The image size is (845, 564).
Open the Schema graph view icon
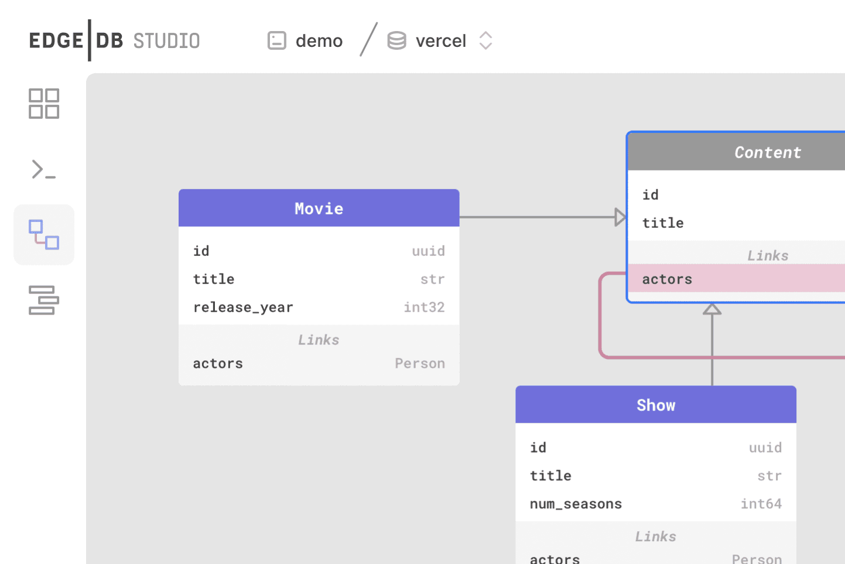[x=43, y=234]
